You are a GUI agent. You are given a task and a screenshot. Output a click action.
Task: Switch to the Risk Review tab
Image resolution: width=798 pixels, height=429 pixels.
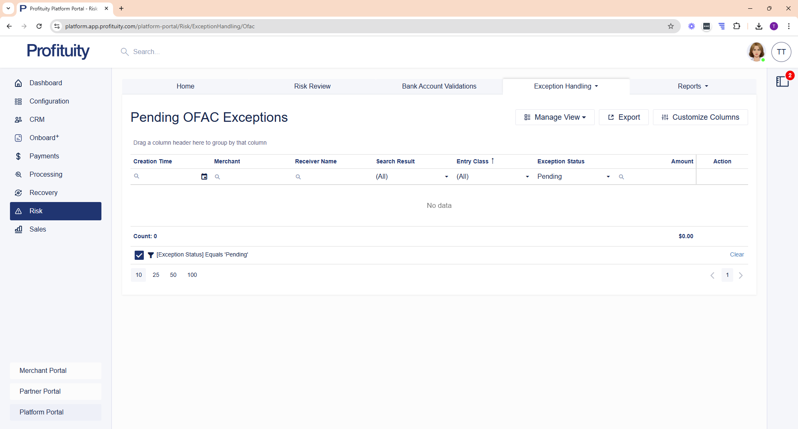pos(312,86)
